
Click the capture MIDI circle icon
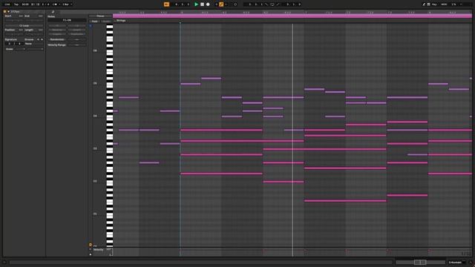[235, 4]
